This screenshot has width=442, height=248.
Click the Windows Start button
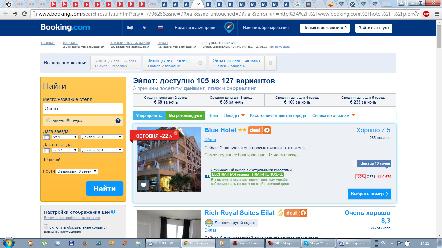click(x=8, y=243)
